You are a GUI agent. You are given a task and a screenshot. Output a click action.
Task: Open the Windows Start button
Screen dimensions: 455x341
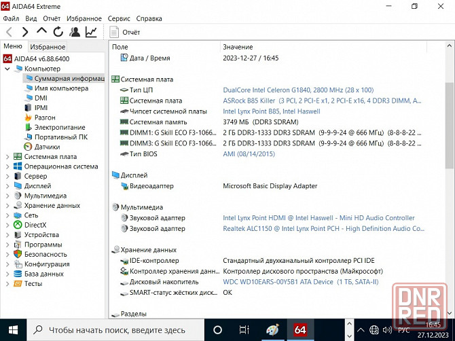point(13,330)
